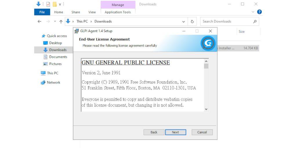Open Explorer help icon
This screenshot has height=148, width=297.
pos(259,12)
